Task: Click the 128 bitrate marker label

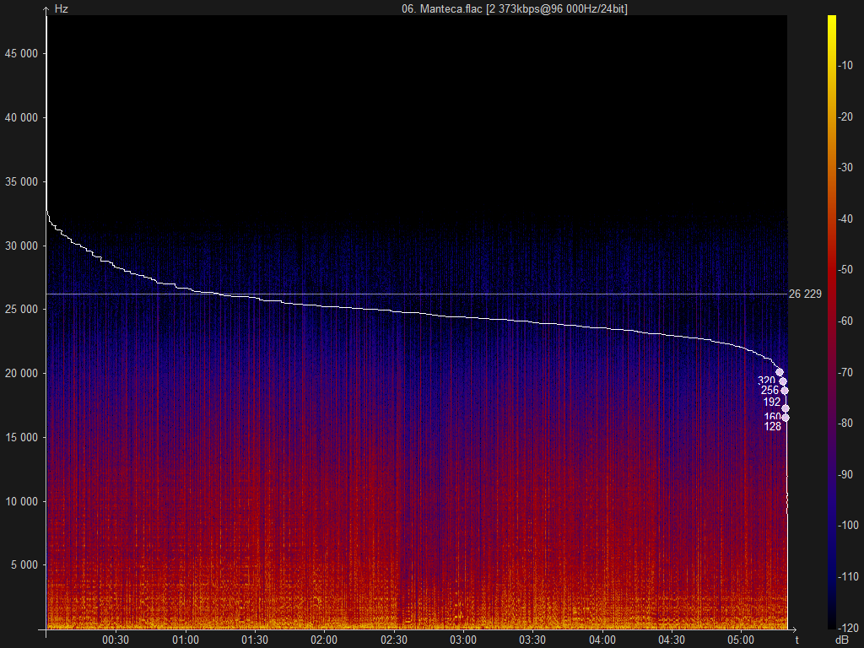Action: (x=773, y=426)
